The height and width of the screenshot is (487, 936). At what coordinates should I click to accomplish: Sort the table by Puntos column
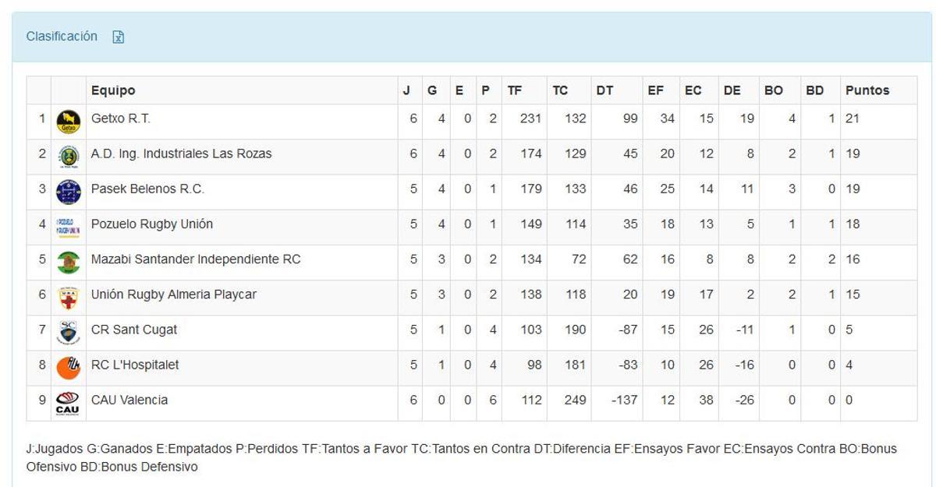tap(866, 90)
